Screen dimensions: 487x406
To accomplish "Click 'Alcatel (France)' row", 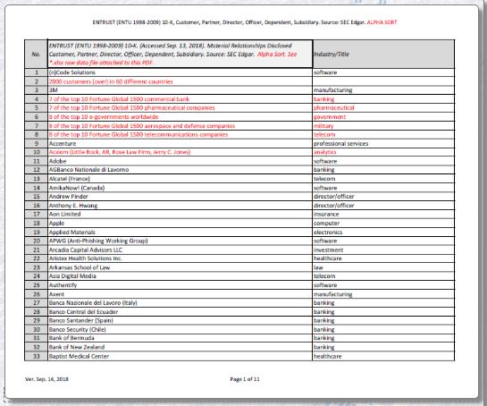I will pyautogui.click(x=70, y=179).
